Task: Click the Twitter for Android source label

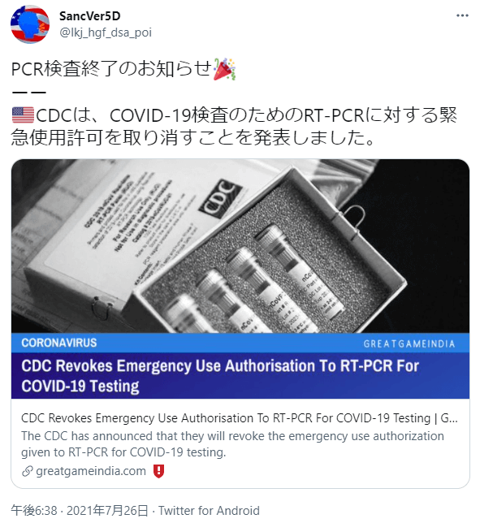Action: pos(209,511)
